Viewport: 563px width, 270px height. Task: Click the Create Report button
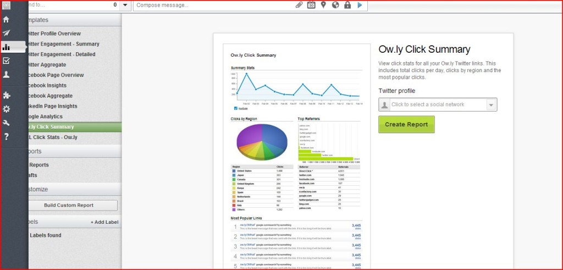(x=406, y=124)
